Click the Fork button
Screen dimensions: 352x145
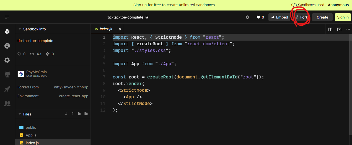pyautogui.click(x=302, y=17)
